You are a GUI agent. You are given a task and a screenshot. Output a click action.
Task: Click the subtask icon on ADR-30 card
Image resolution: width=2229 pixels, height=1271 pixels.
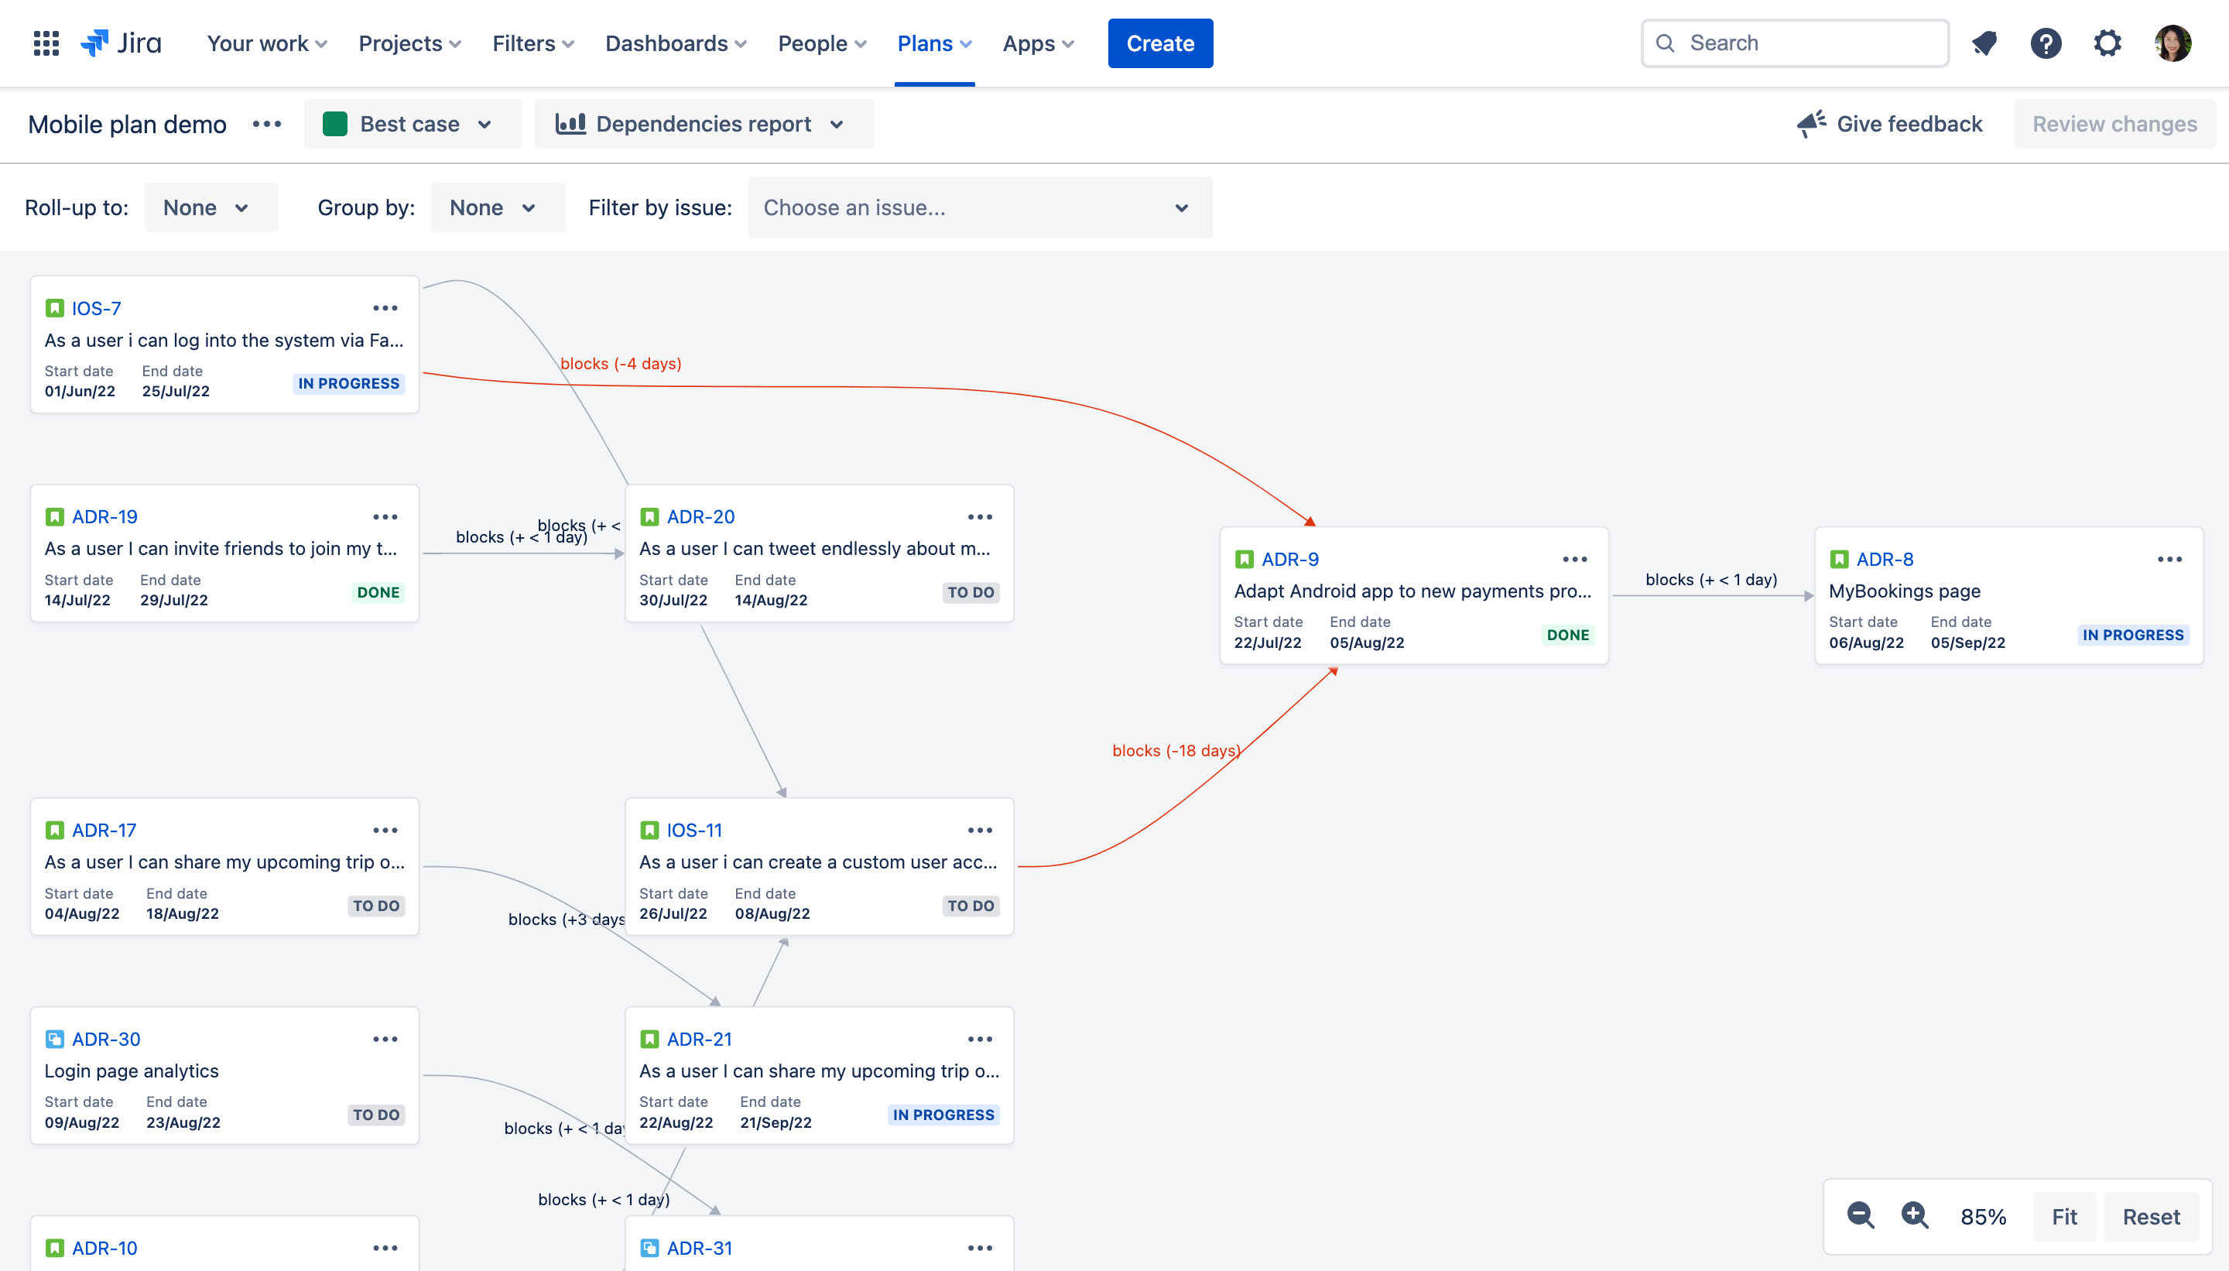[54, 1039]
